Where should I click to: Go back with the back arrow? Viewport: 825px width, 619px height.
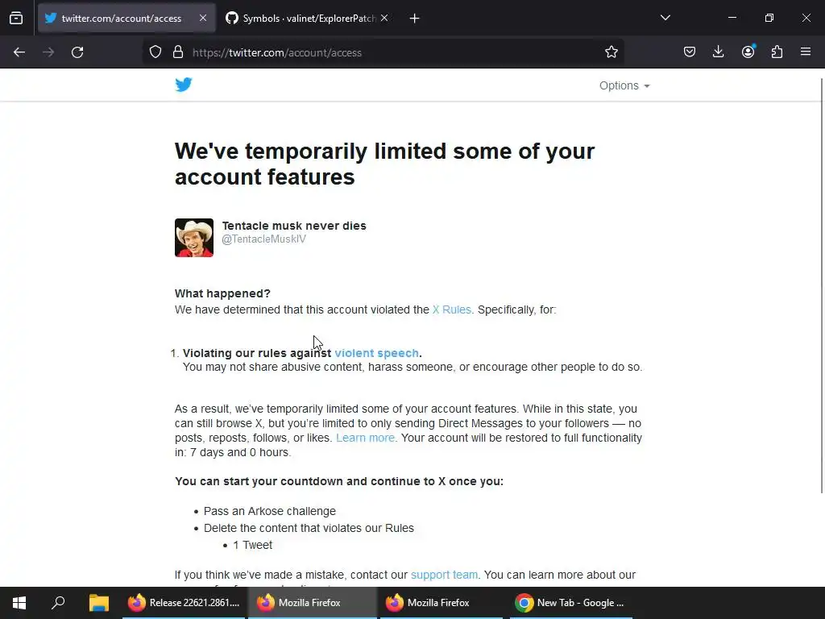[x=19, y=52]
